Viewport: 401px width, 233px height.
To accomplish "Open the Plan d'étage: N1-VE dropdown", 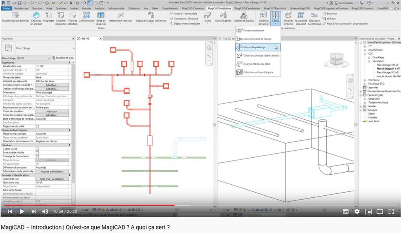I will point(26,58).
